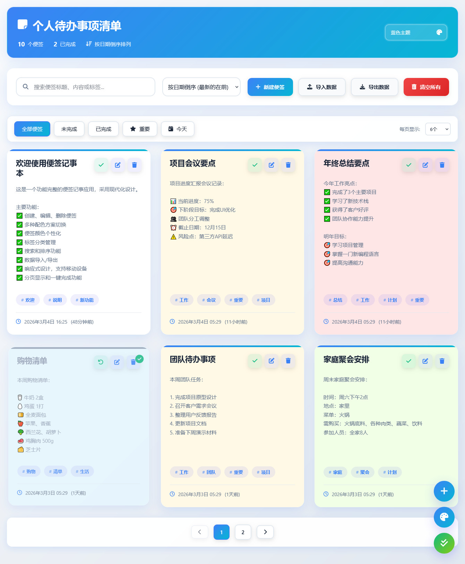Open floating palette theme button

pos(444,517)
